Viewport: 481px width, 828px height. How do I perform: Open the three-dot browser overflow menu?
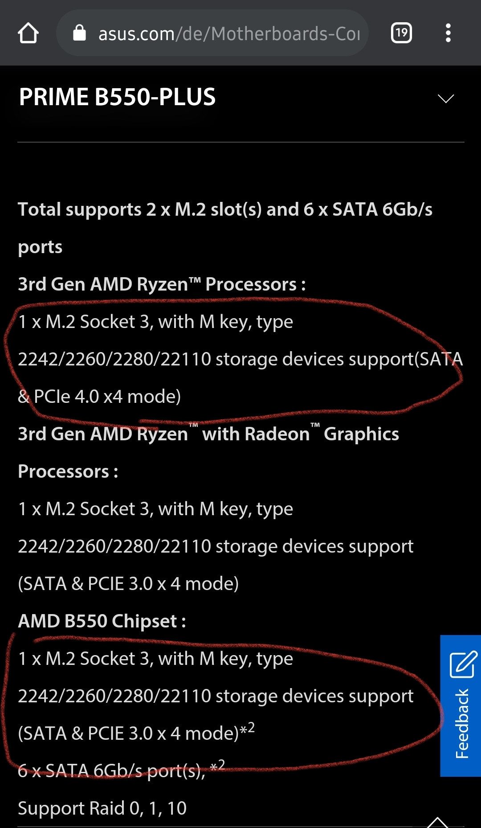tap(448, 33)
